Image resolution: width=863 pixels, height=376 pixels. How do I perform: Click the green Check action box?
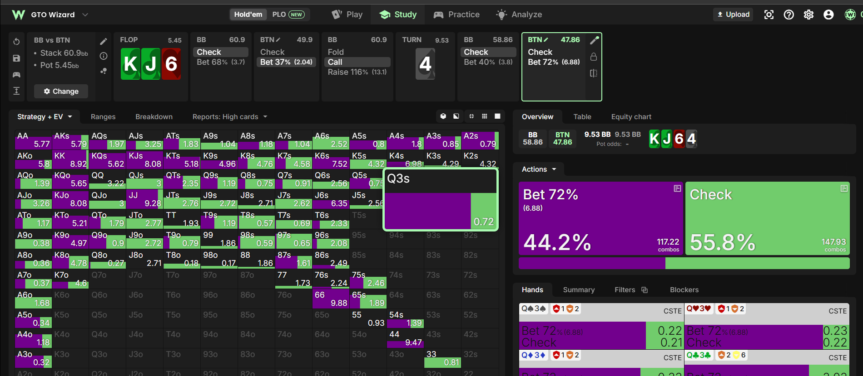767,218
